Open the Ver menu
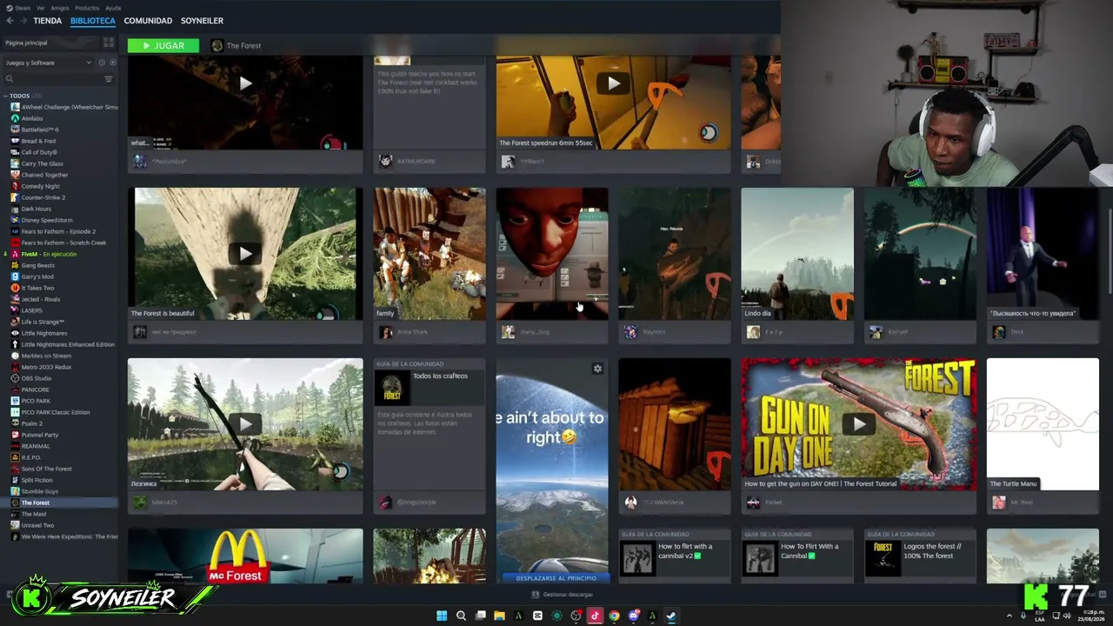The width and height of the screenshot is (1113, 626). 40,8
